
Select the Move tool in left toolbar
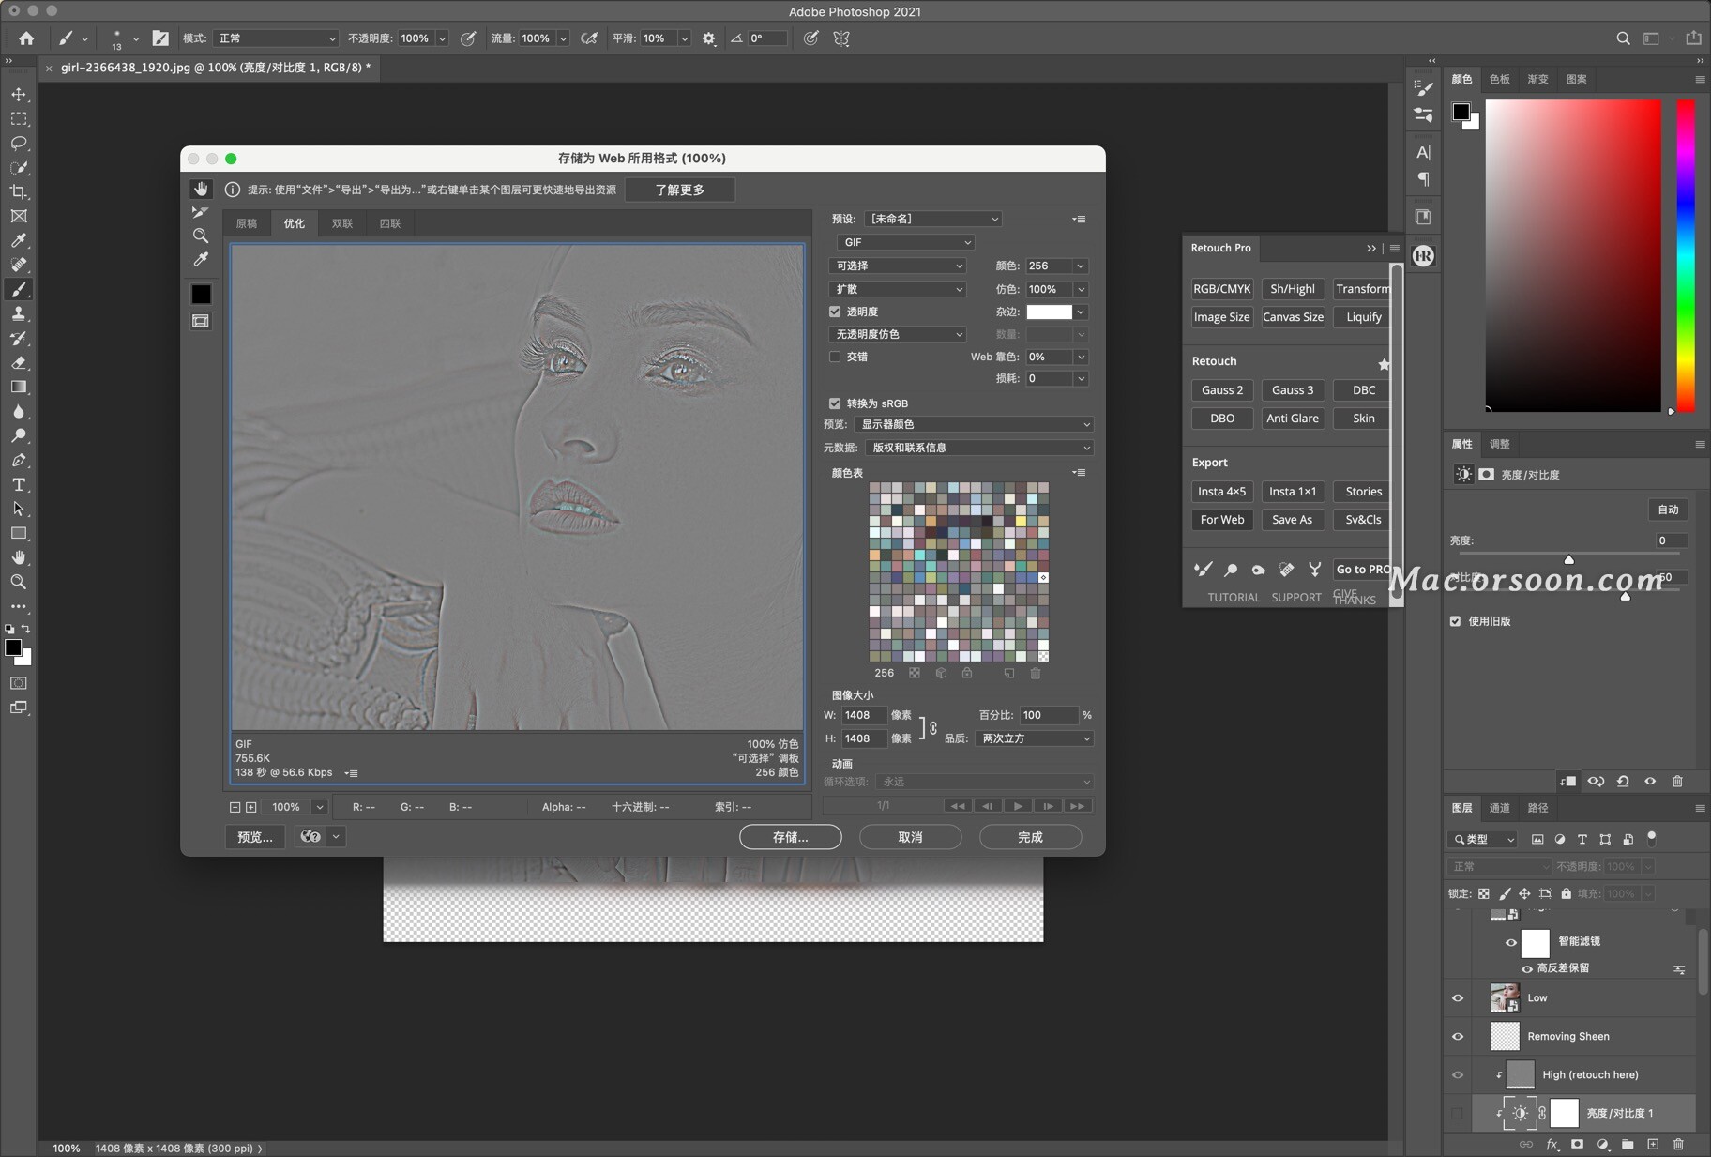(x=19, y=95)
